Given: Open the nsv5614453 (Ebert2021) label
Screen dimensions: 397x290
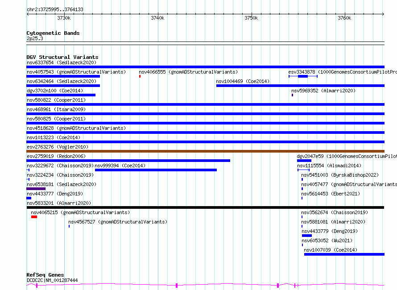Looking at the screenshot, I should tap(331, 194).
